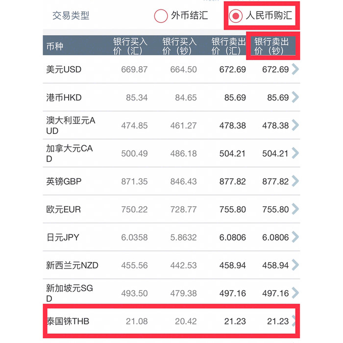Expand the 港币HKD row chevron
The width and height of the screenshot is (343, 343).
[294, 97]
